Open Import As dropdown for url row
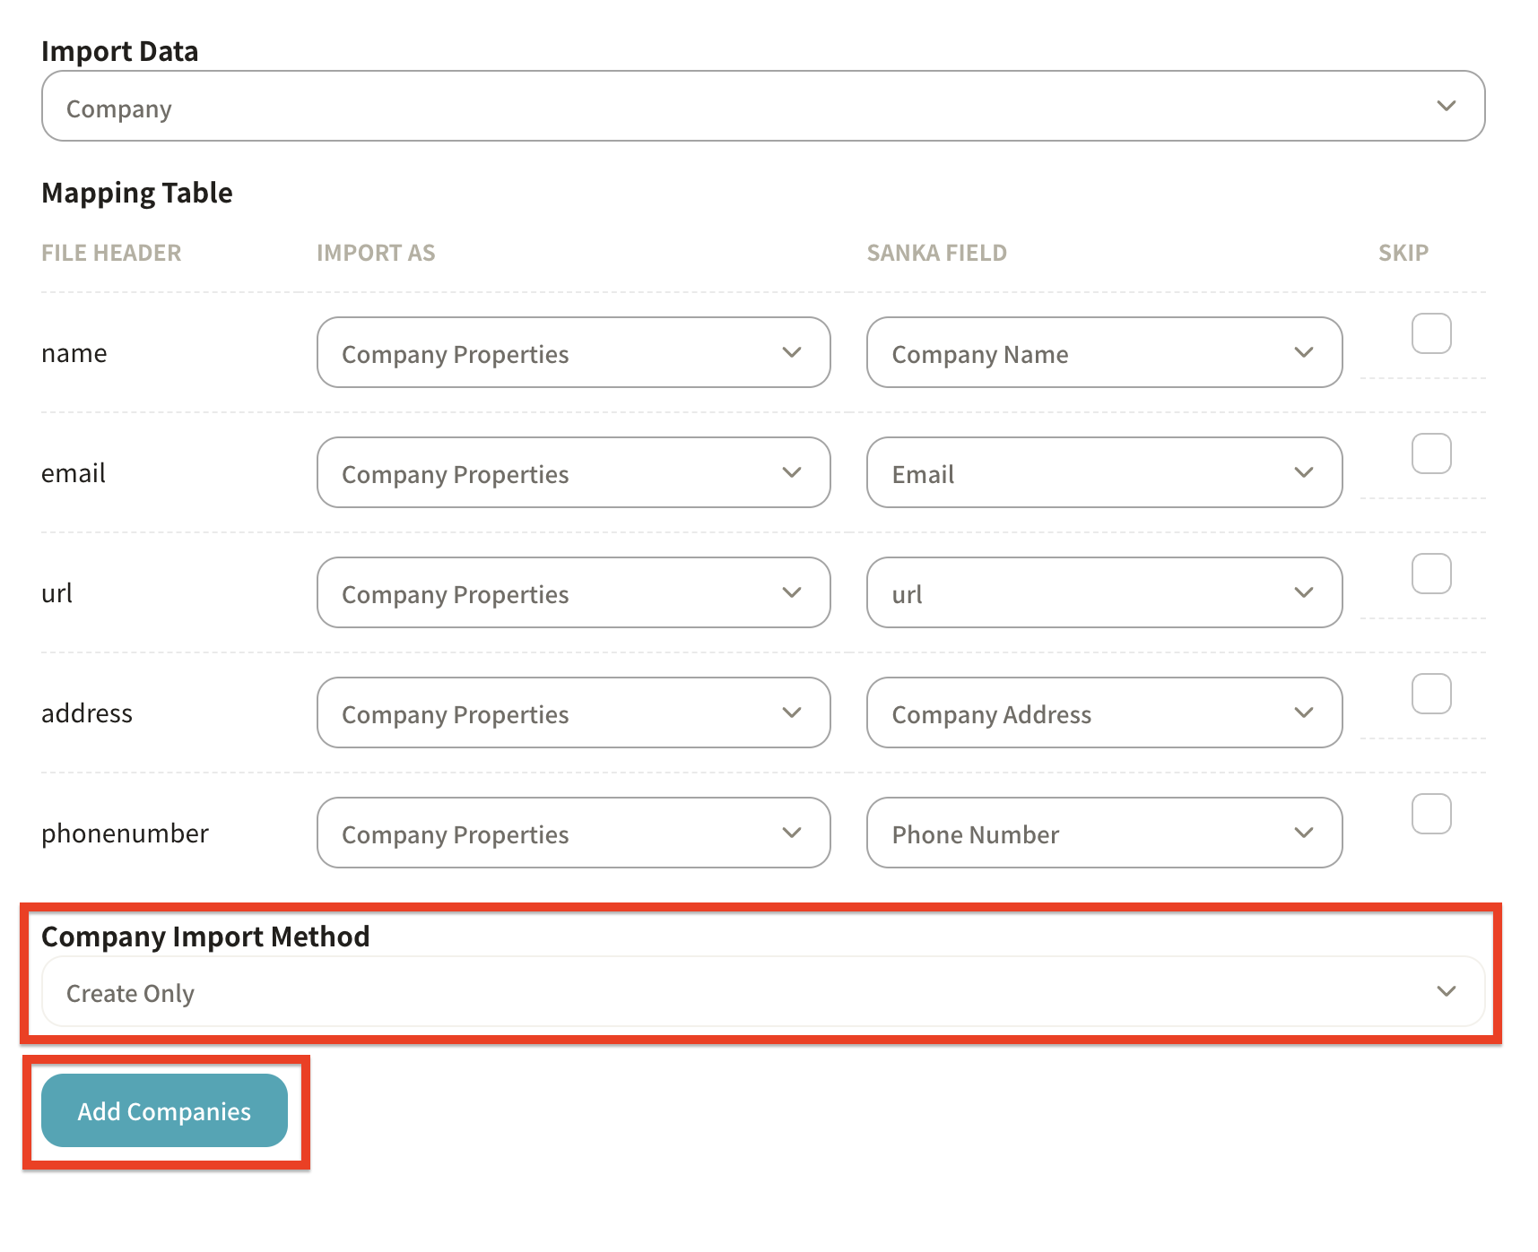Screen dimensions: 1538x1252 pyautogui.click(x=573, y=592)
